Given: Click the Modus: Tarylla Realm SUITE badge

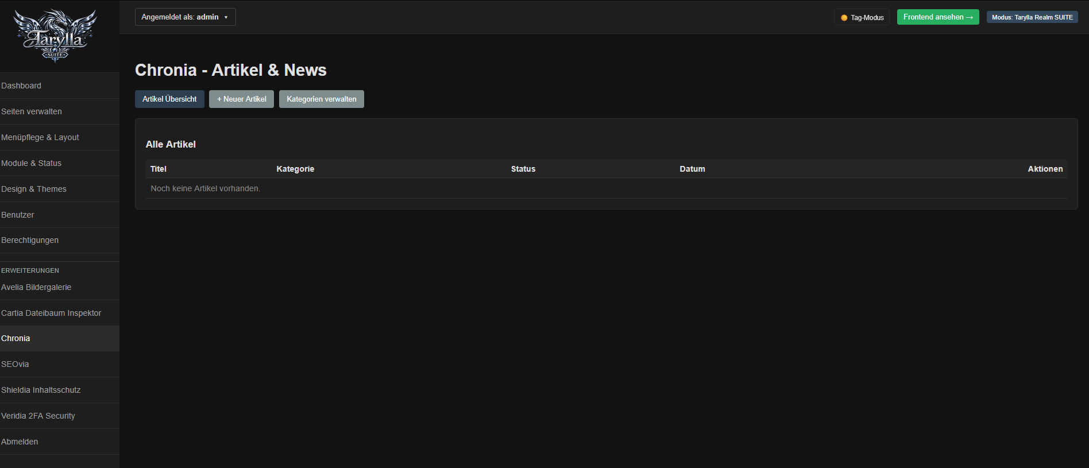Looking at the screenshot, I should click(1032, 17).
